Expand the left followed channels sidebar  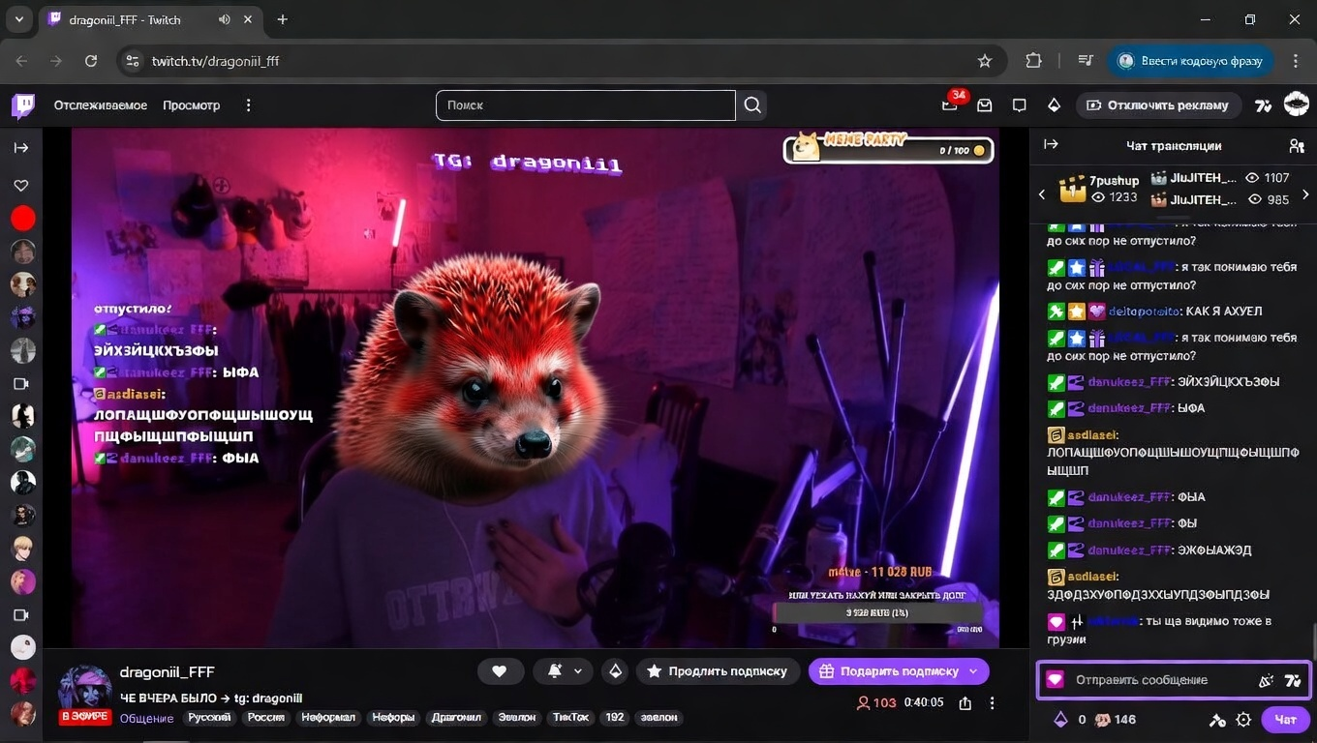pos(21,148)
